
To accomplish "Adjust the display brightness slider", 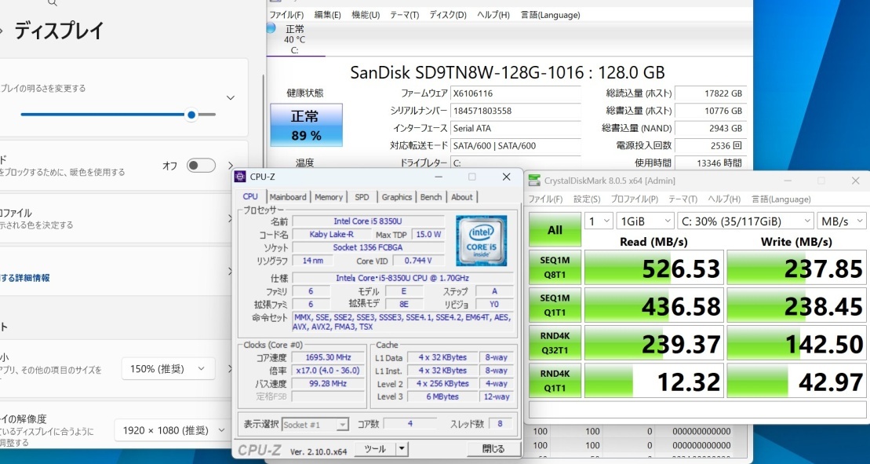I will [191, 115].
